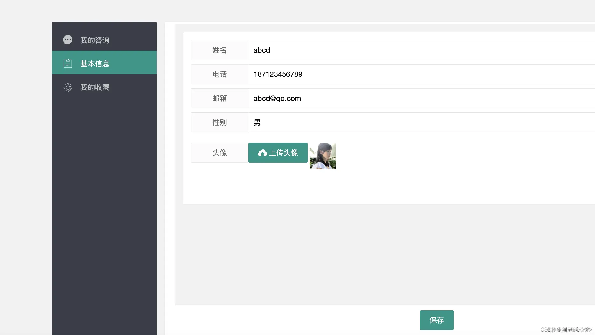This screenshot has height=335, width=595.
Task: Select the 基本信息 sidebar item
Action: pyautogui.click(x=95, y=63)
